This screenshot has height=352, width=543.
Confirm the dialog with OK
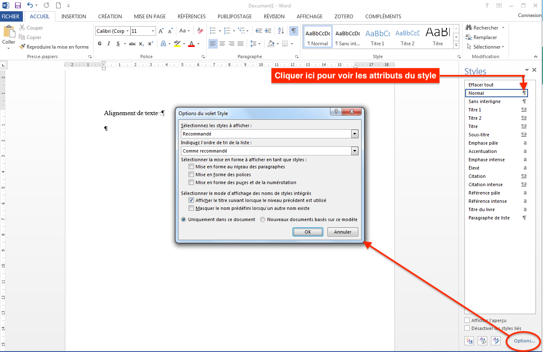308,232
